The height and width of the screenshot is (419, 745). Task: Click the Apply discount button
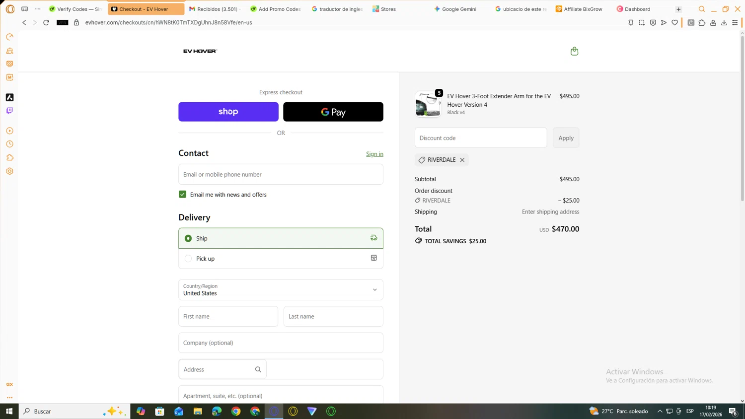coord(566,138)
